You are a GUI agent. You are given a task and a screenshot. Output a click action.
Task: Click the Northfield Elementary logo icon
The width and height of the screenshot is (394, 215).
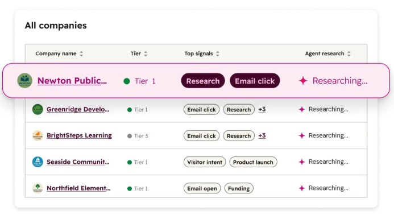click(38, 188)
